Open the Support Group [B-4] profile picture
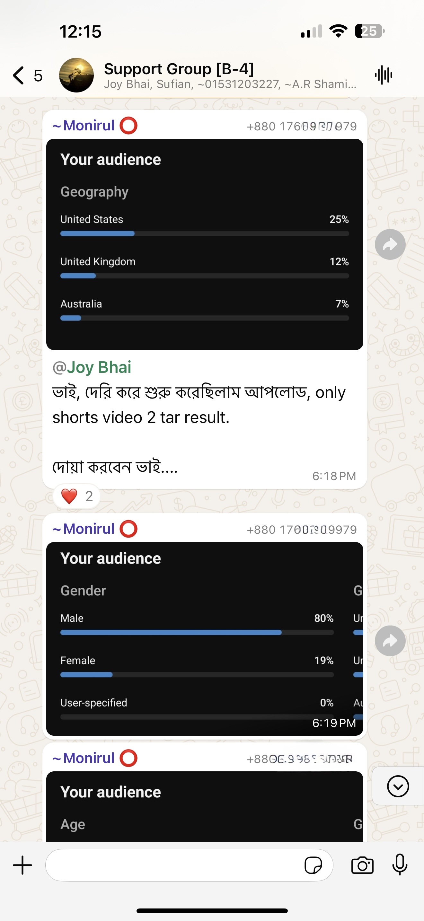The height and width of the screenshot is (921, 424). point(76,75)
